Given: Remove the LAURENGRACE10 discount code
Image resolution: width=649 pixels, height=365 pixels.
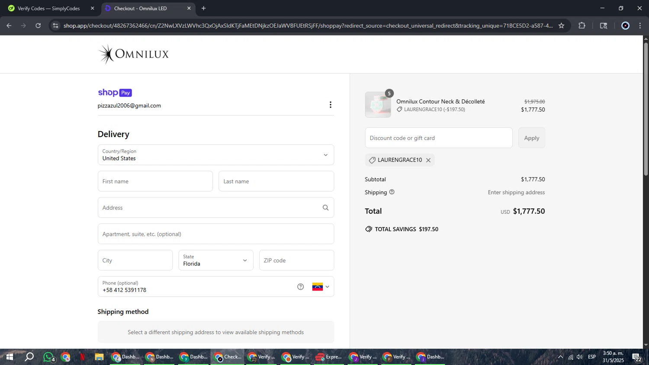Looking at the screenshot, I should pyautogui.click(x=428, y=160).
